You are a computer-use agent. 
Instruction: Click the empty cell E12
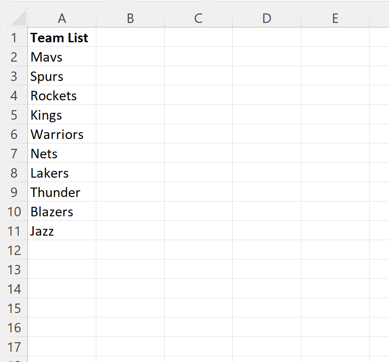coord(335,250)
